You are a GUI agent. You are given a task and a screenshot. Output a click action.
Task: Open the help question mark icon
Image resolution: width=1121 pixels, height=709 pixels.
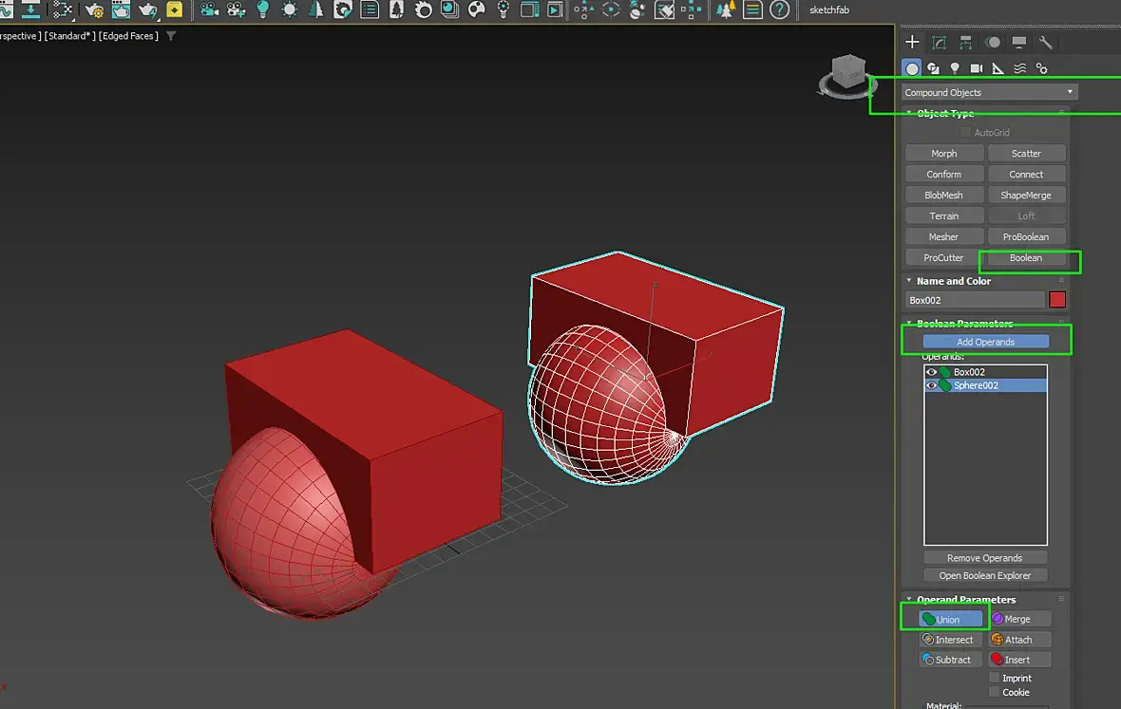tap(779, 10)
